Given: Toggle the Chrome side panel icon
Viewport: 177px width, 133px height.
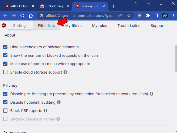Looking at the screenshot, I should point(157,15).
